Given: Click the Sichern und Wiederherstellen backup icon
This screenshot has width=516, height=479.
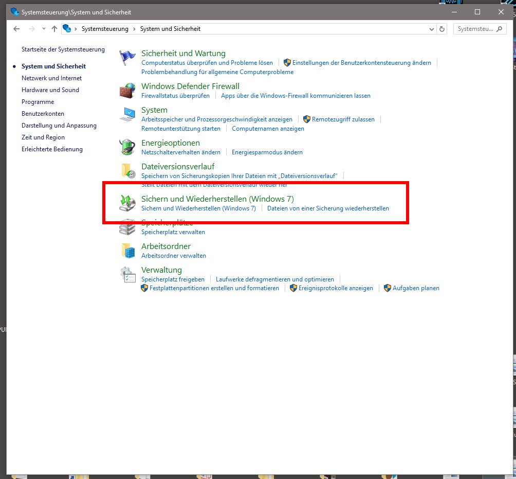Looking at the screenshot, I should (127, 203).
